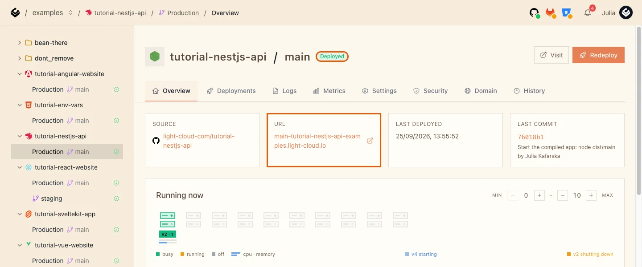
Task: Open the GitHub integration icon
Action: (x=535, y=13)
